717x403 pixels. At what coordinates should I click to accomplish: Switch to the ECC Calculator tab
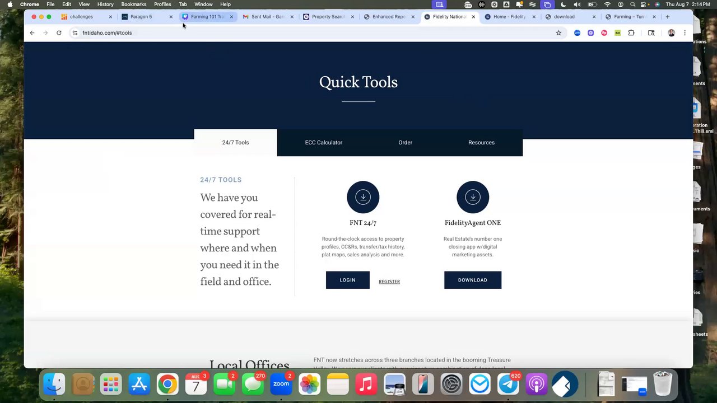324,143
